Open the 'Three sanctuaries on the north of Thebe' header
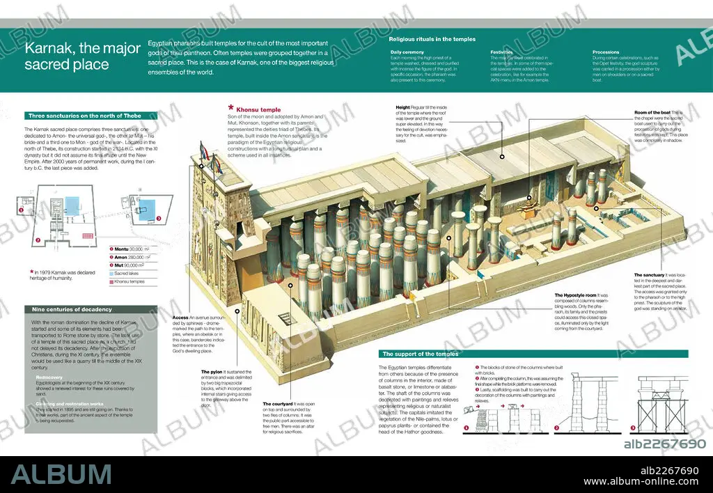Image resolution: width=713 pixels, height=493 pixels. (91, 116)
